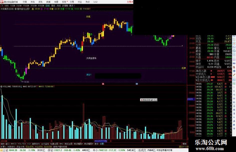Click the dollar sign sidebar icon
The height and width of the screenshot is (152, 236).
[234, 67]
